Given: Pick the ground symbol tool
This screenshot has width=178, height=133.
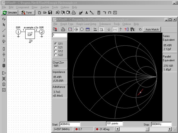Looking at the screenshot, I should (4, 36).
